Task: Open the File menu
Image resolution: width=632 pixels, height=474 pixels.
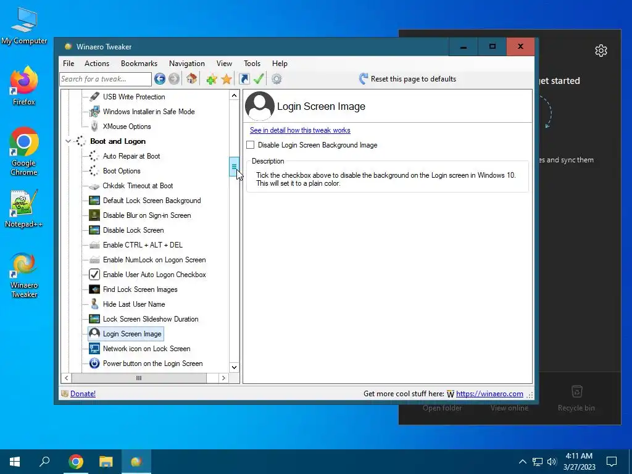Action: click(x=69, y=64)
